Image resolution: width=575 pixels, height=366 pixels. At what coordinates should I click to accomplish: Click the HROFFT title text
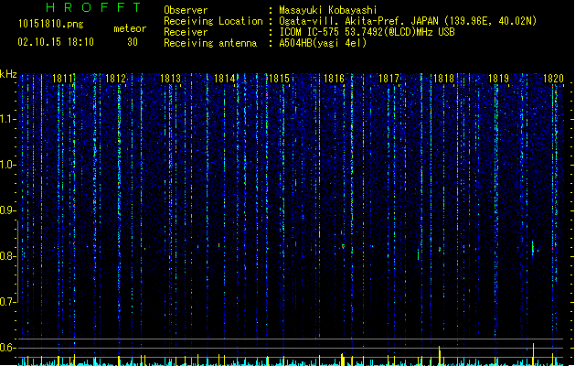point(94,7)
